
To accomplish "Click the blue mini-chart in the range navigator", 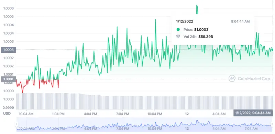I will click(144, 124).
